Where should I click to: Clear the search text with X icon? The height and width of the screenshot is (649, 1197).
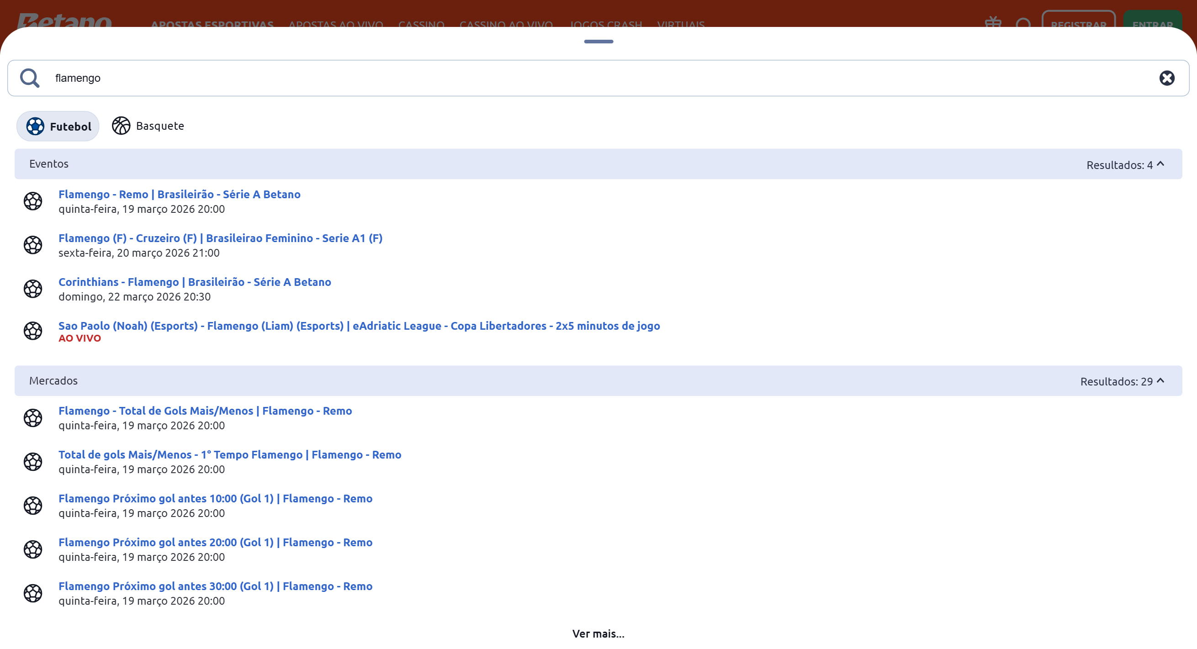pos(1166,78)
